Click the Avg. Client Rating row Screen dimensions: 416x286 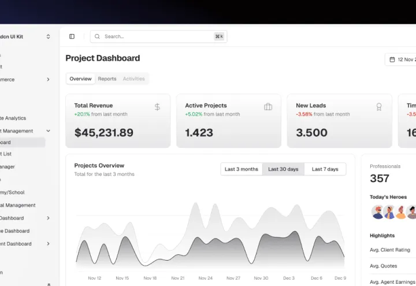click(393, 250)
